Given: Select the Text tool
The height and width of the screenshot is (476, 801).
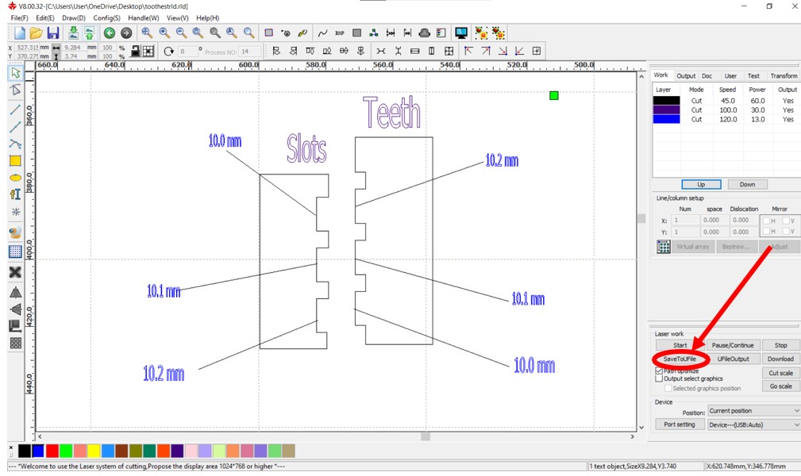Looking at the screenshot, I should coord(15,194).
